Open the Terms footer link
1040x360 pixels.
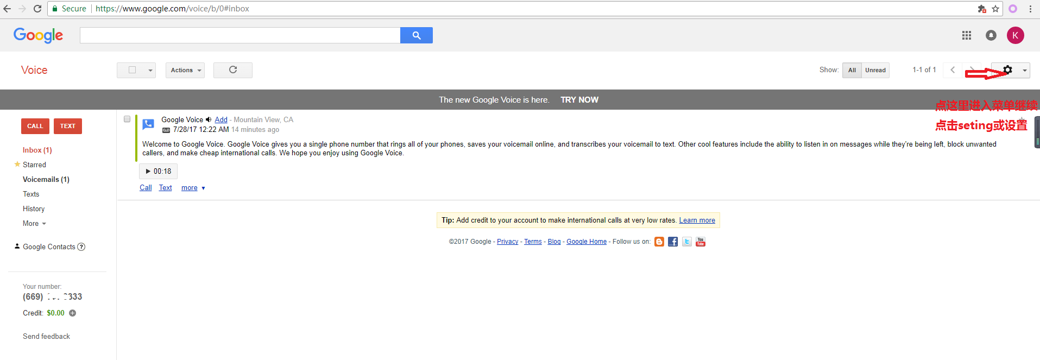coord(533,242)
